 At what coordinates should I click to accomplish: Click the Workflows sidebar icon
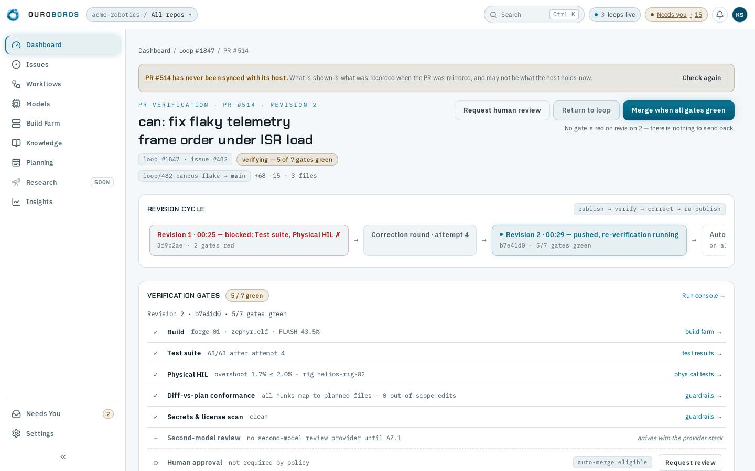16,84
